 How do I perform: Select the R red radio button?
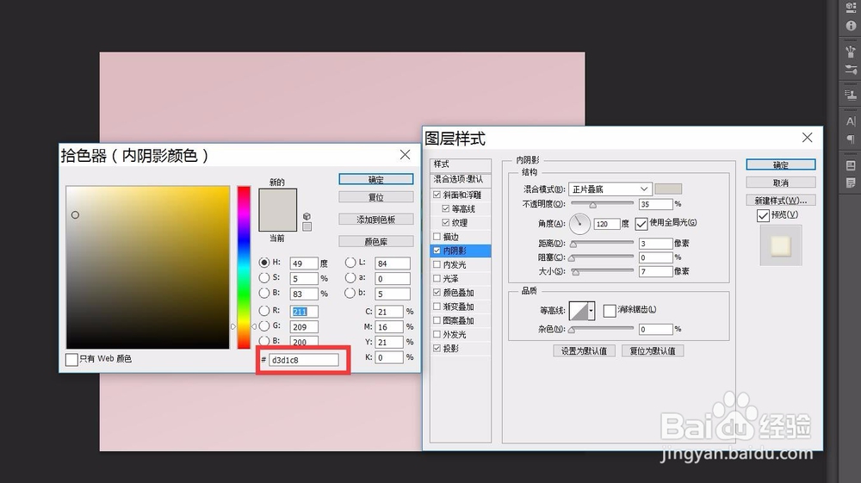(264, 311)
